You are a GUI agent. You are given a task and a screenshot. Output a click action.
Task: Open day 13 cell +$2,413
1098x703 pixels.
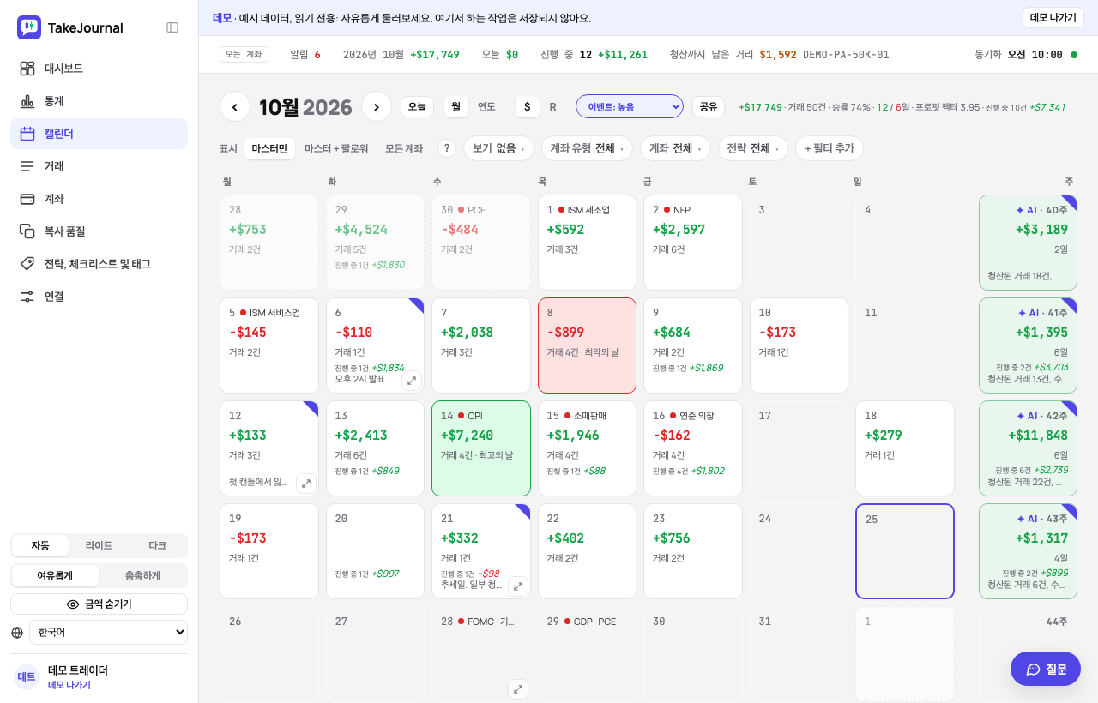click(375, 448)
